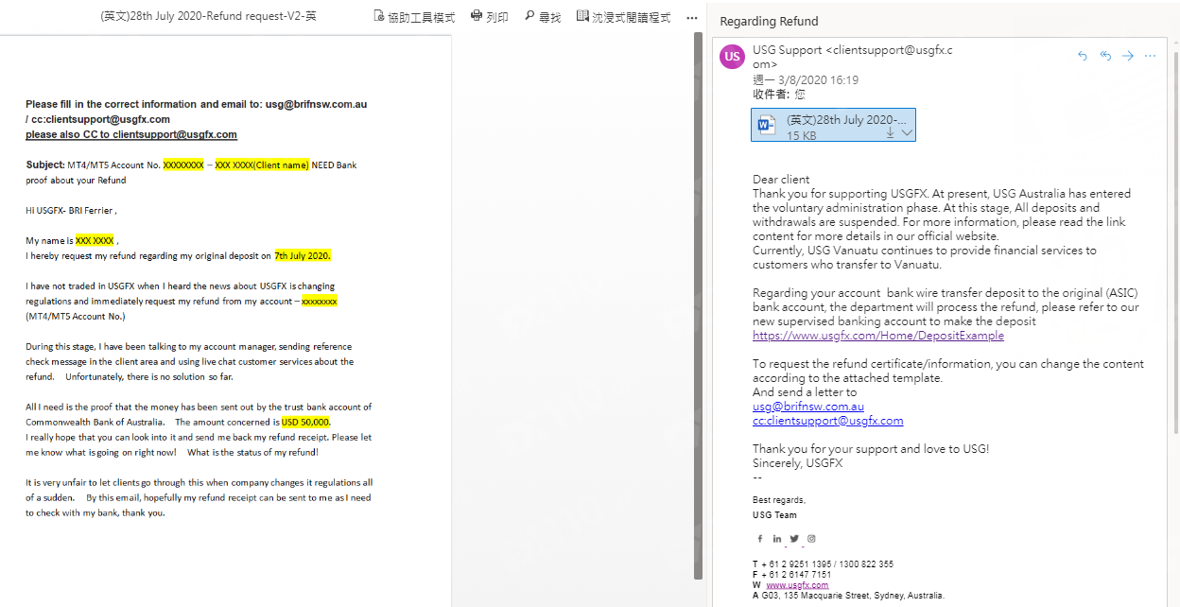Open the document viewer more options menu
Viewport: 1180px width, 607px height.
(691, 18)
